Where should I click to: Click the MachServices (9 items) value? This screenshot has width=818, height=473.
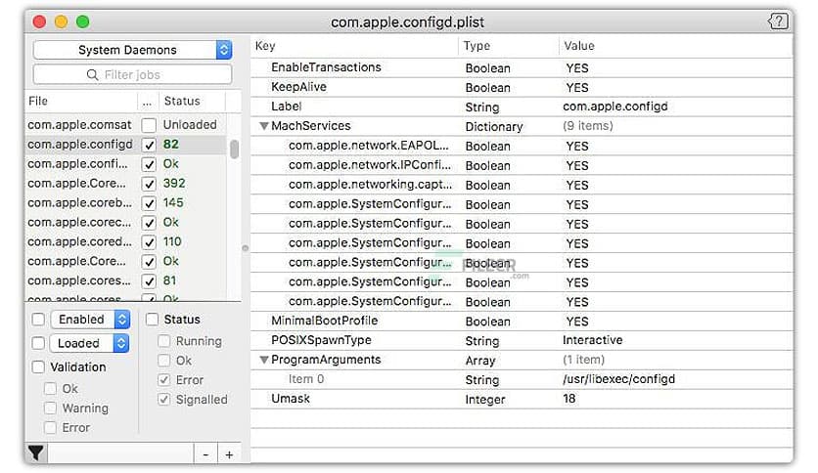(588, 126)
